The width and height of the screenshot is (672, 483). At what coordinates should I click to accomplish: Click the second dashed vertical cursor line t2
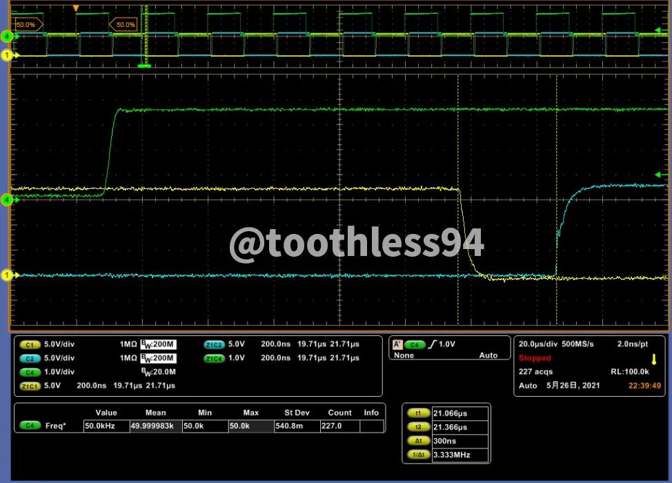[557, 199]
